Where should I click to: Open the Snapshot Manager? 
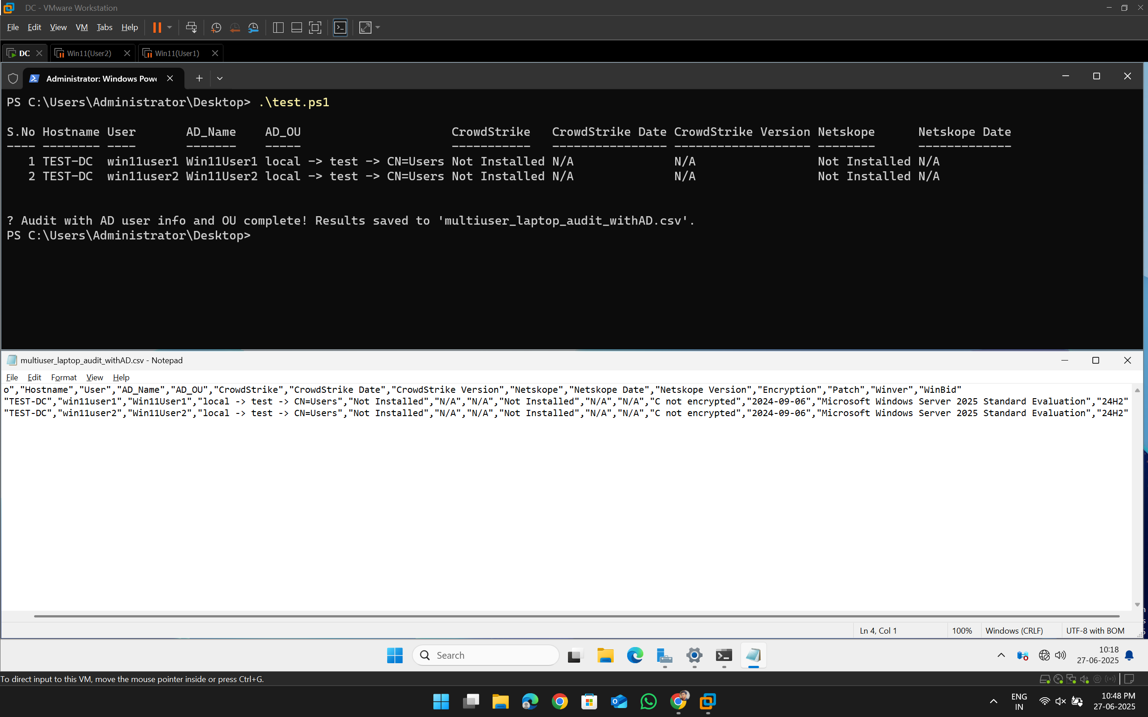click(x=253, y=27)
